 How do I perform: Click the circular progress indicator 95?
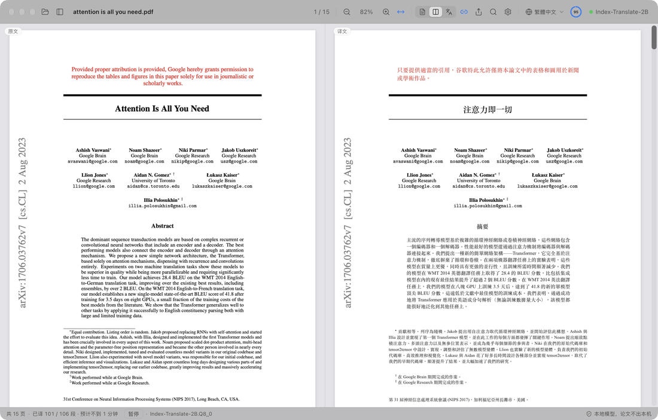pyautogui.click(x=575, y=12)
